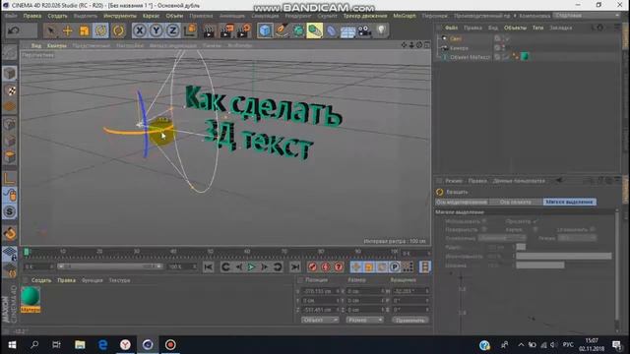Add a cube primitive object

(265, 30)
